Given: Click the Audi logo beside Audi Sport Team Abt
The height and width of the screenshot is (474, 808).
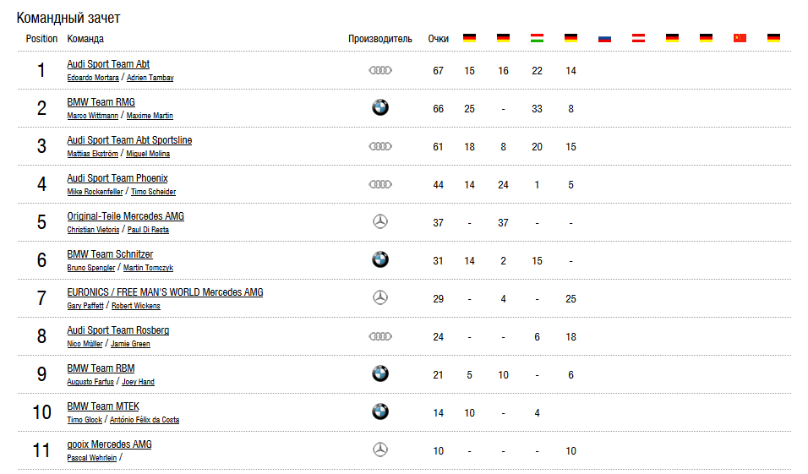Looking at the screenshot, I should pyautogui.click(x=380, y=70).
